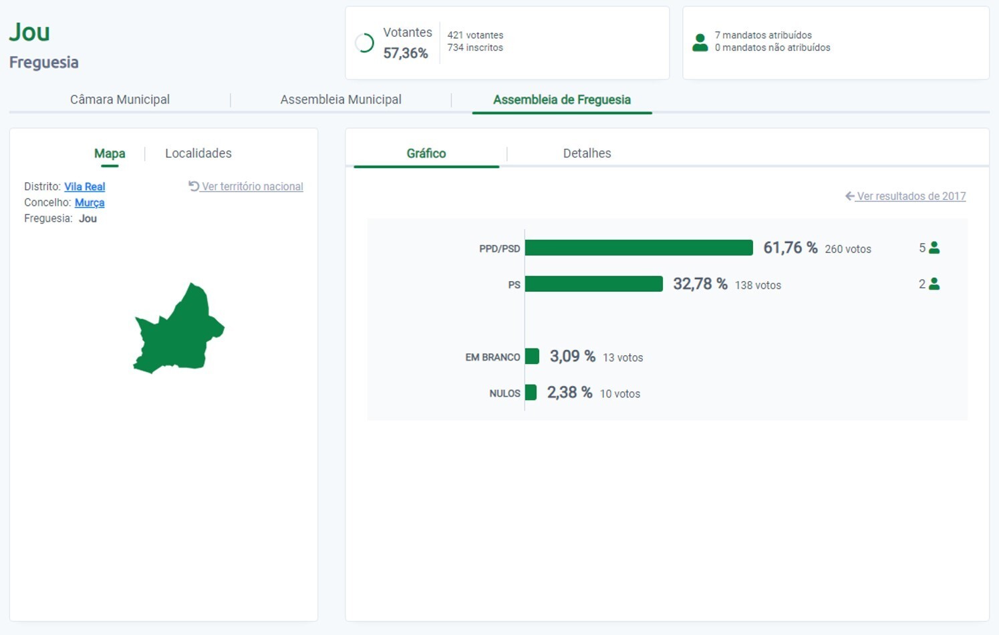The height and width of the screenshot is (635, 999).
Task: Click the person icon beside PS's 2 seats
Action: 934,284
